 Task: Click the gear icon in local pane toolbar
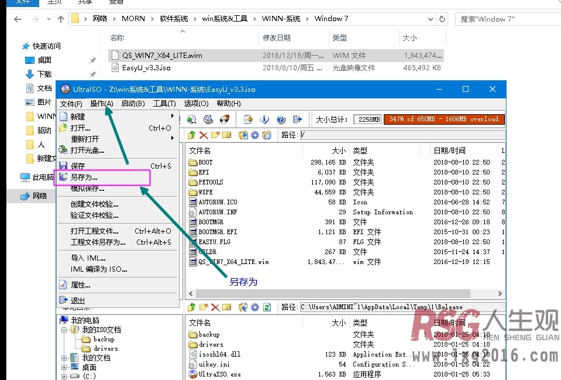254,307
